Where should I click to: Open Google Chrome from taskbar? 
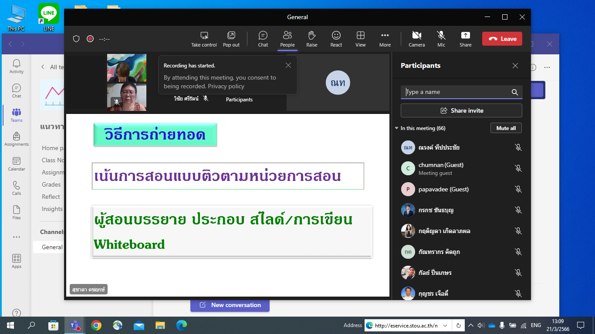[96, 325]
